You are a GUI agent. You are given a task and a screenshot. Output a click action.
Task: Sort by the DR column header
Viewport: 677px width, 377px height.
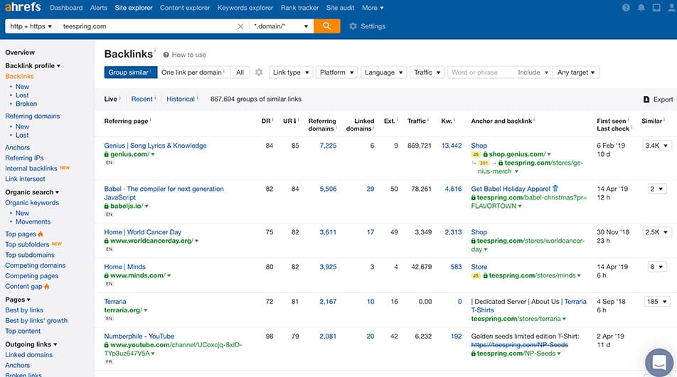coord(266,121)
